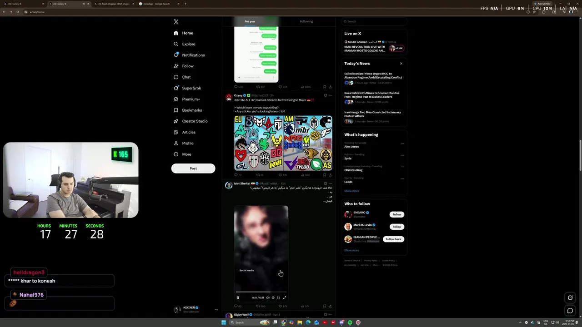Open Iran Hangs Two Men news story
This screenshot has height=327, width=582.
[x=373, y=117]
